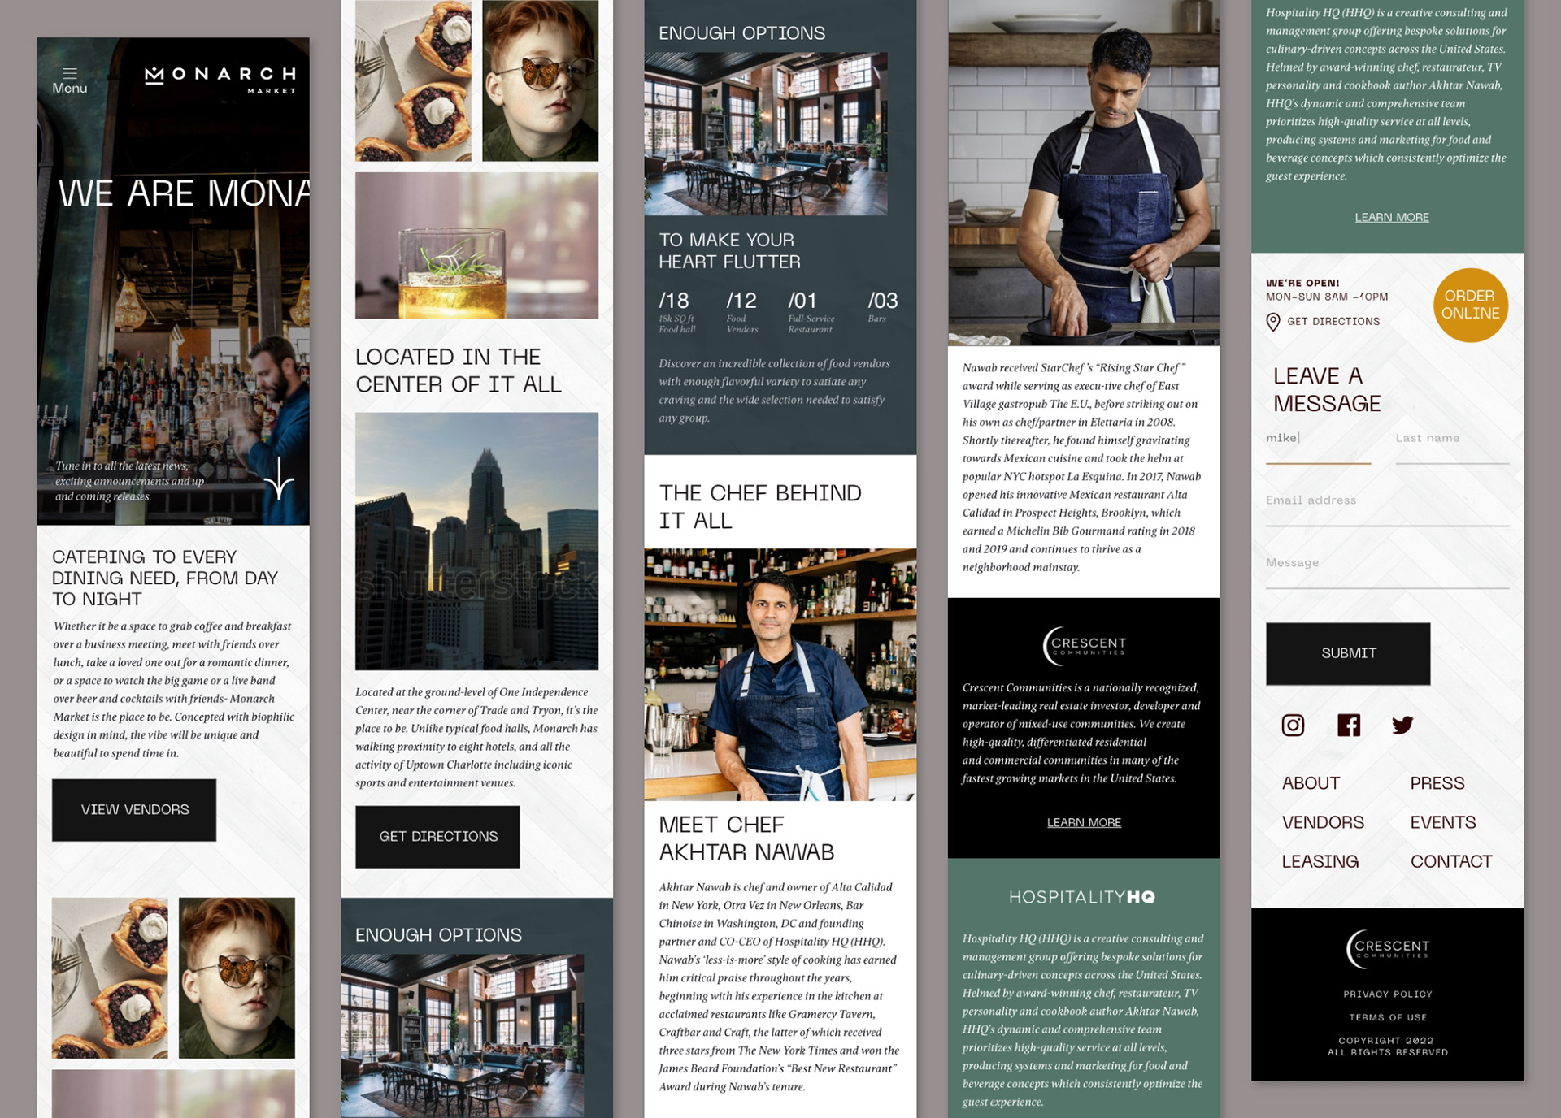This screenshot has width=1561, height=1118.
Task: Click the cocktail glass photo in second screen
Action: coord(476,245)
